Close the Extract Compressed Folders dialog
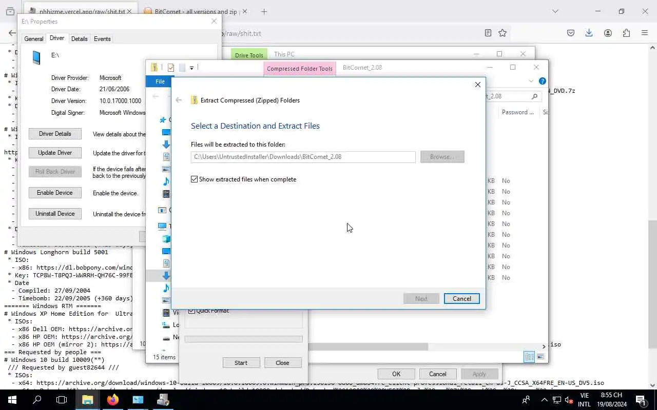657x410 pixels. [x=478, y=85]
